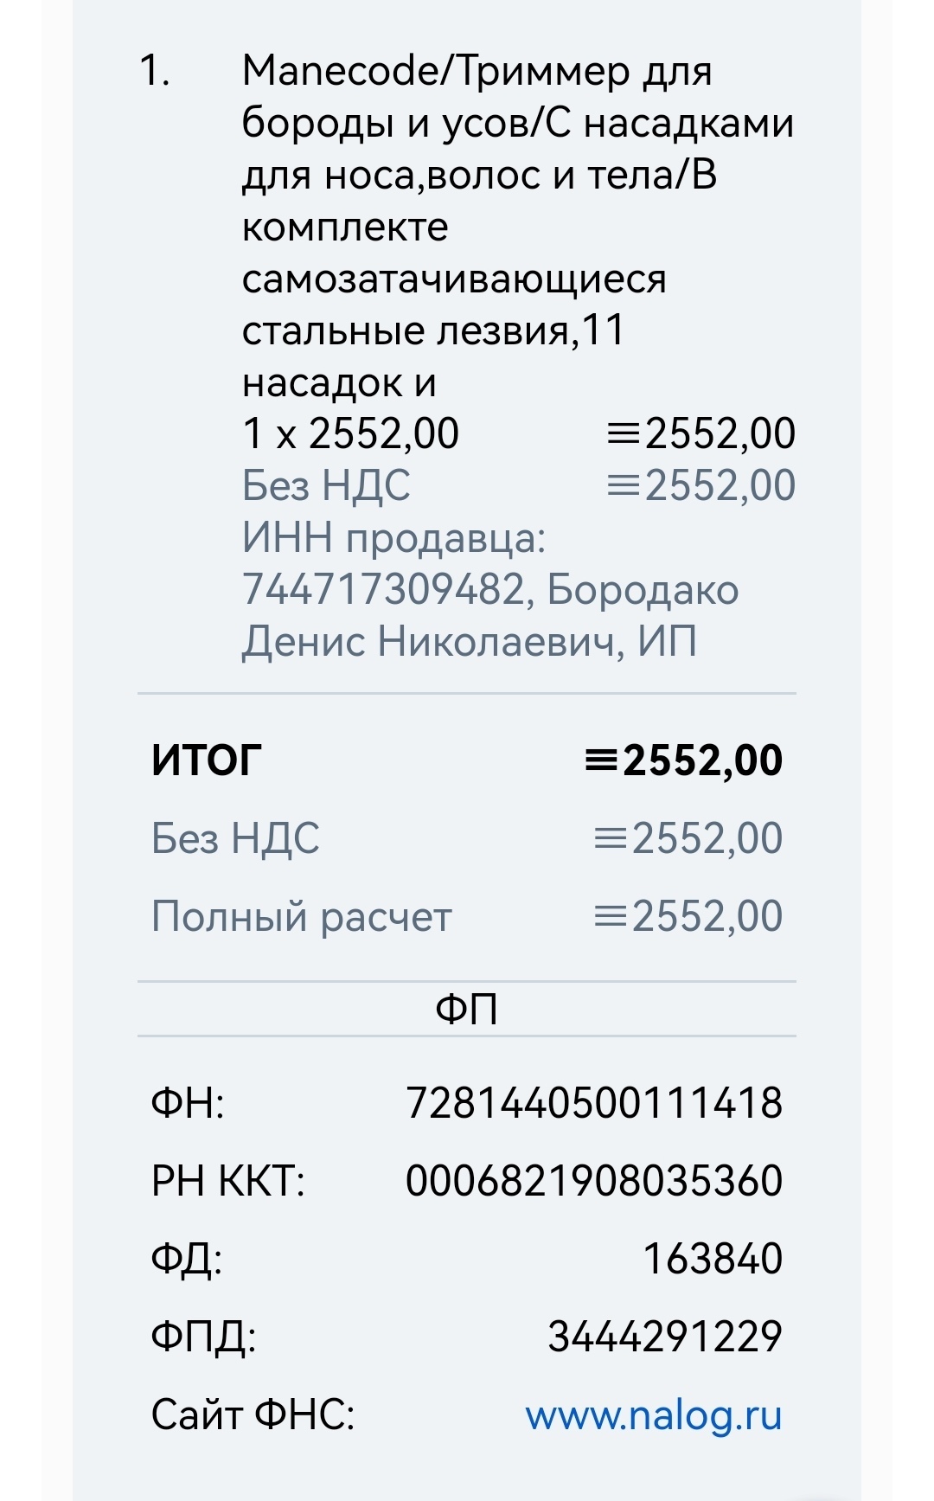Select the quantity line 1 x 2552,00

350,434
